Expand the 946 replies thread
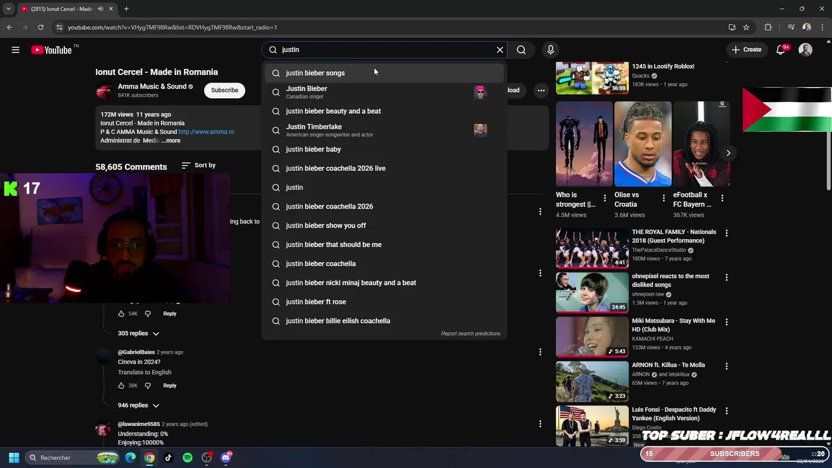 point(138,406)
